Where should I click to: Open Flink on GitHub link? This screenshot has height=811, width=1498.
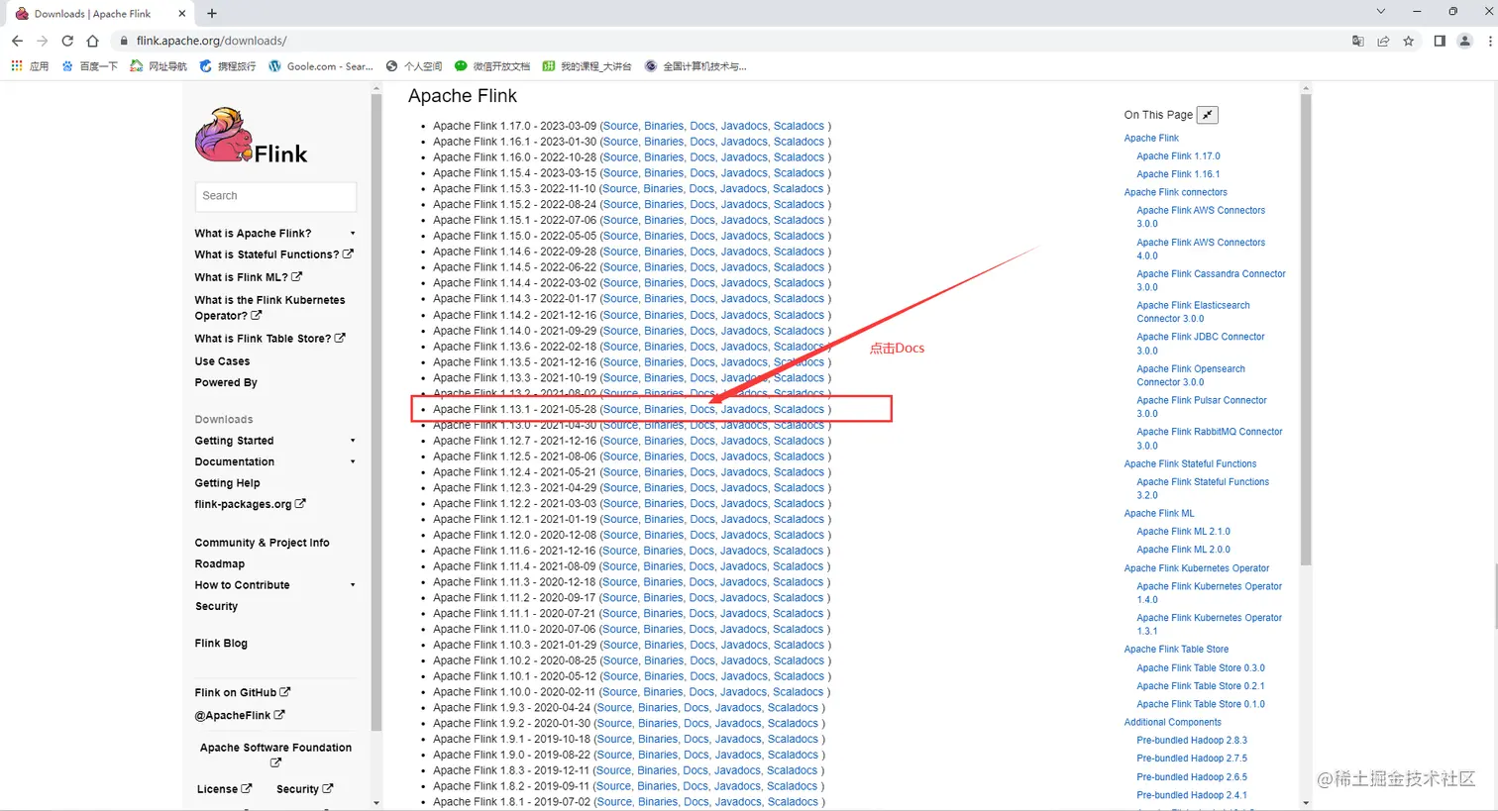tap(243, 692)
